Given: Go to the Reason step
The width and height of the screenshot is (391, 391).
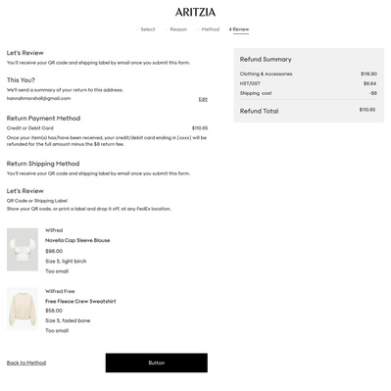Looking at the screenshot, I should point(176,29).
